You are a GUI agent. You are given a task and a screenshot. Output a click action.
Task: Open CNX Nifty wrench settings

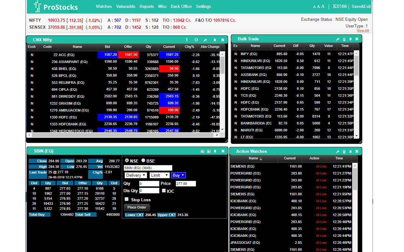click(x=205, y=40)
